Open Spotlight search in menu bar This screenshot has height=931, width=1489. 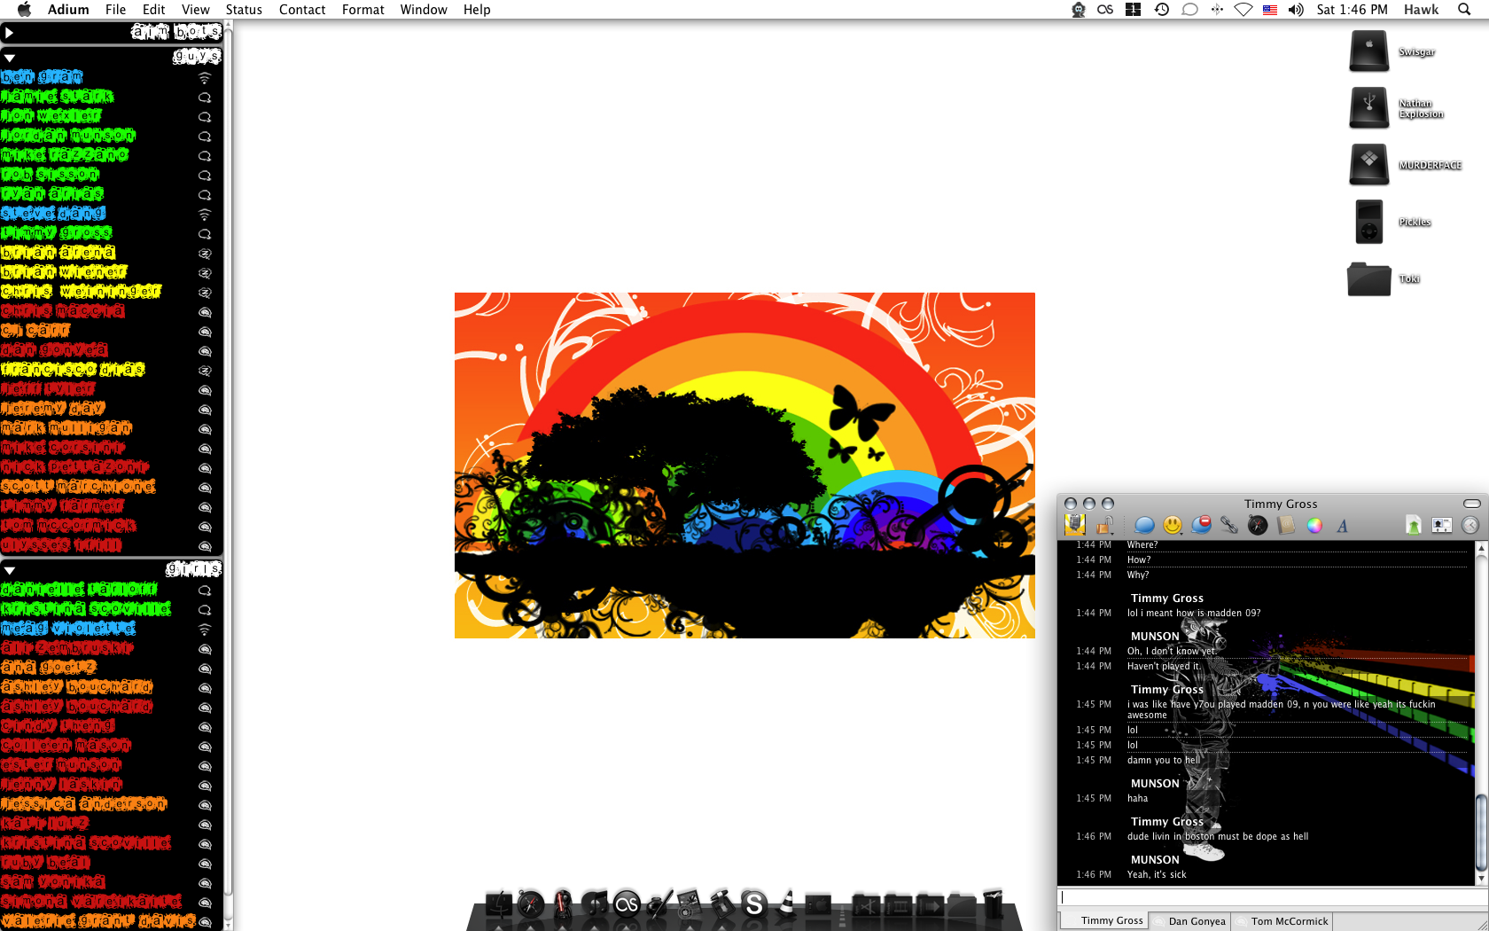1464,10
